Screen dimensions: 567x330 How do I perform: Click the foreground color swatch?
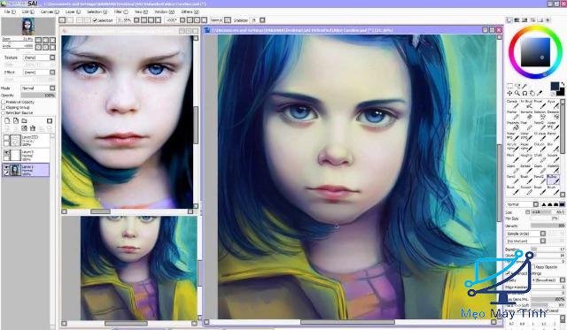(x=555, y=86)
